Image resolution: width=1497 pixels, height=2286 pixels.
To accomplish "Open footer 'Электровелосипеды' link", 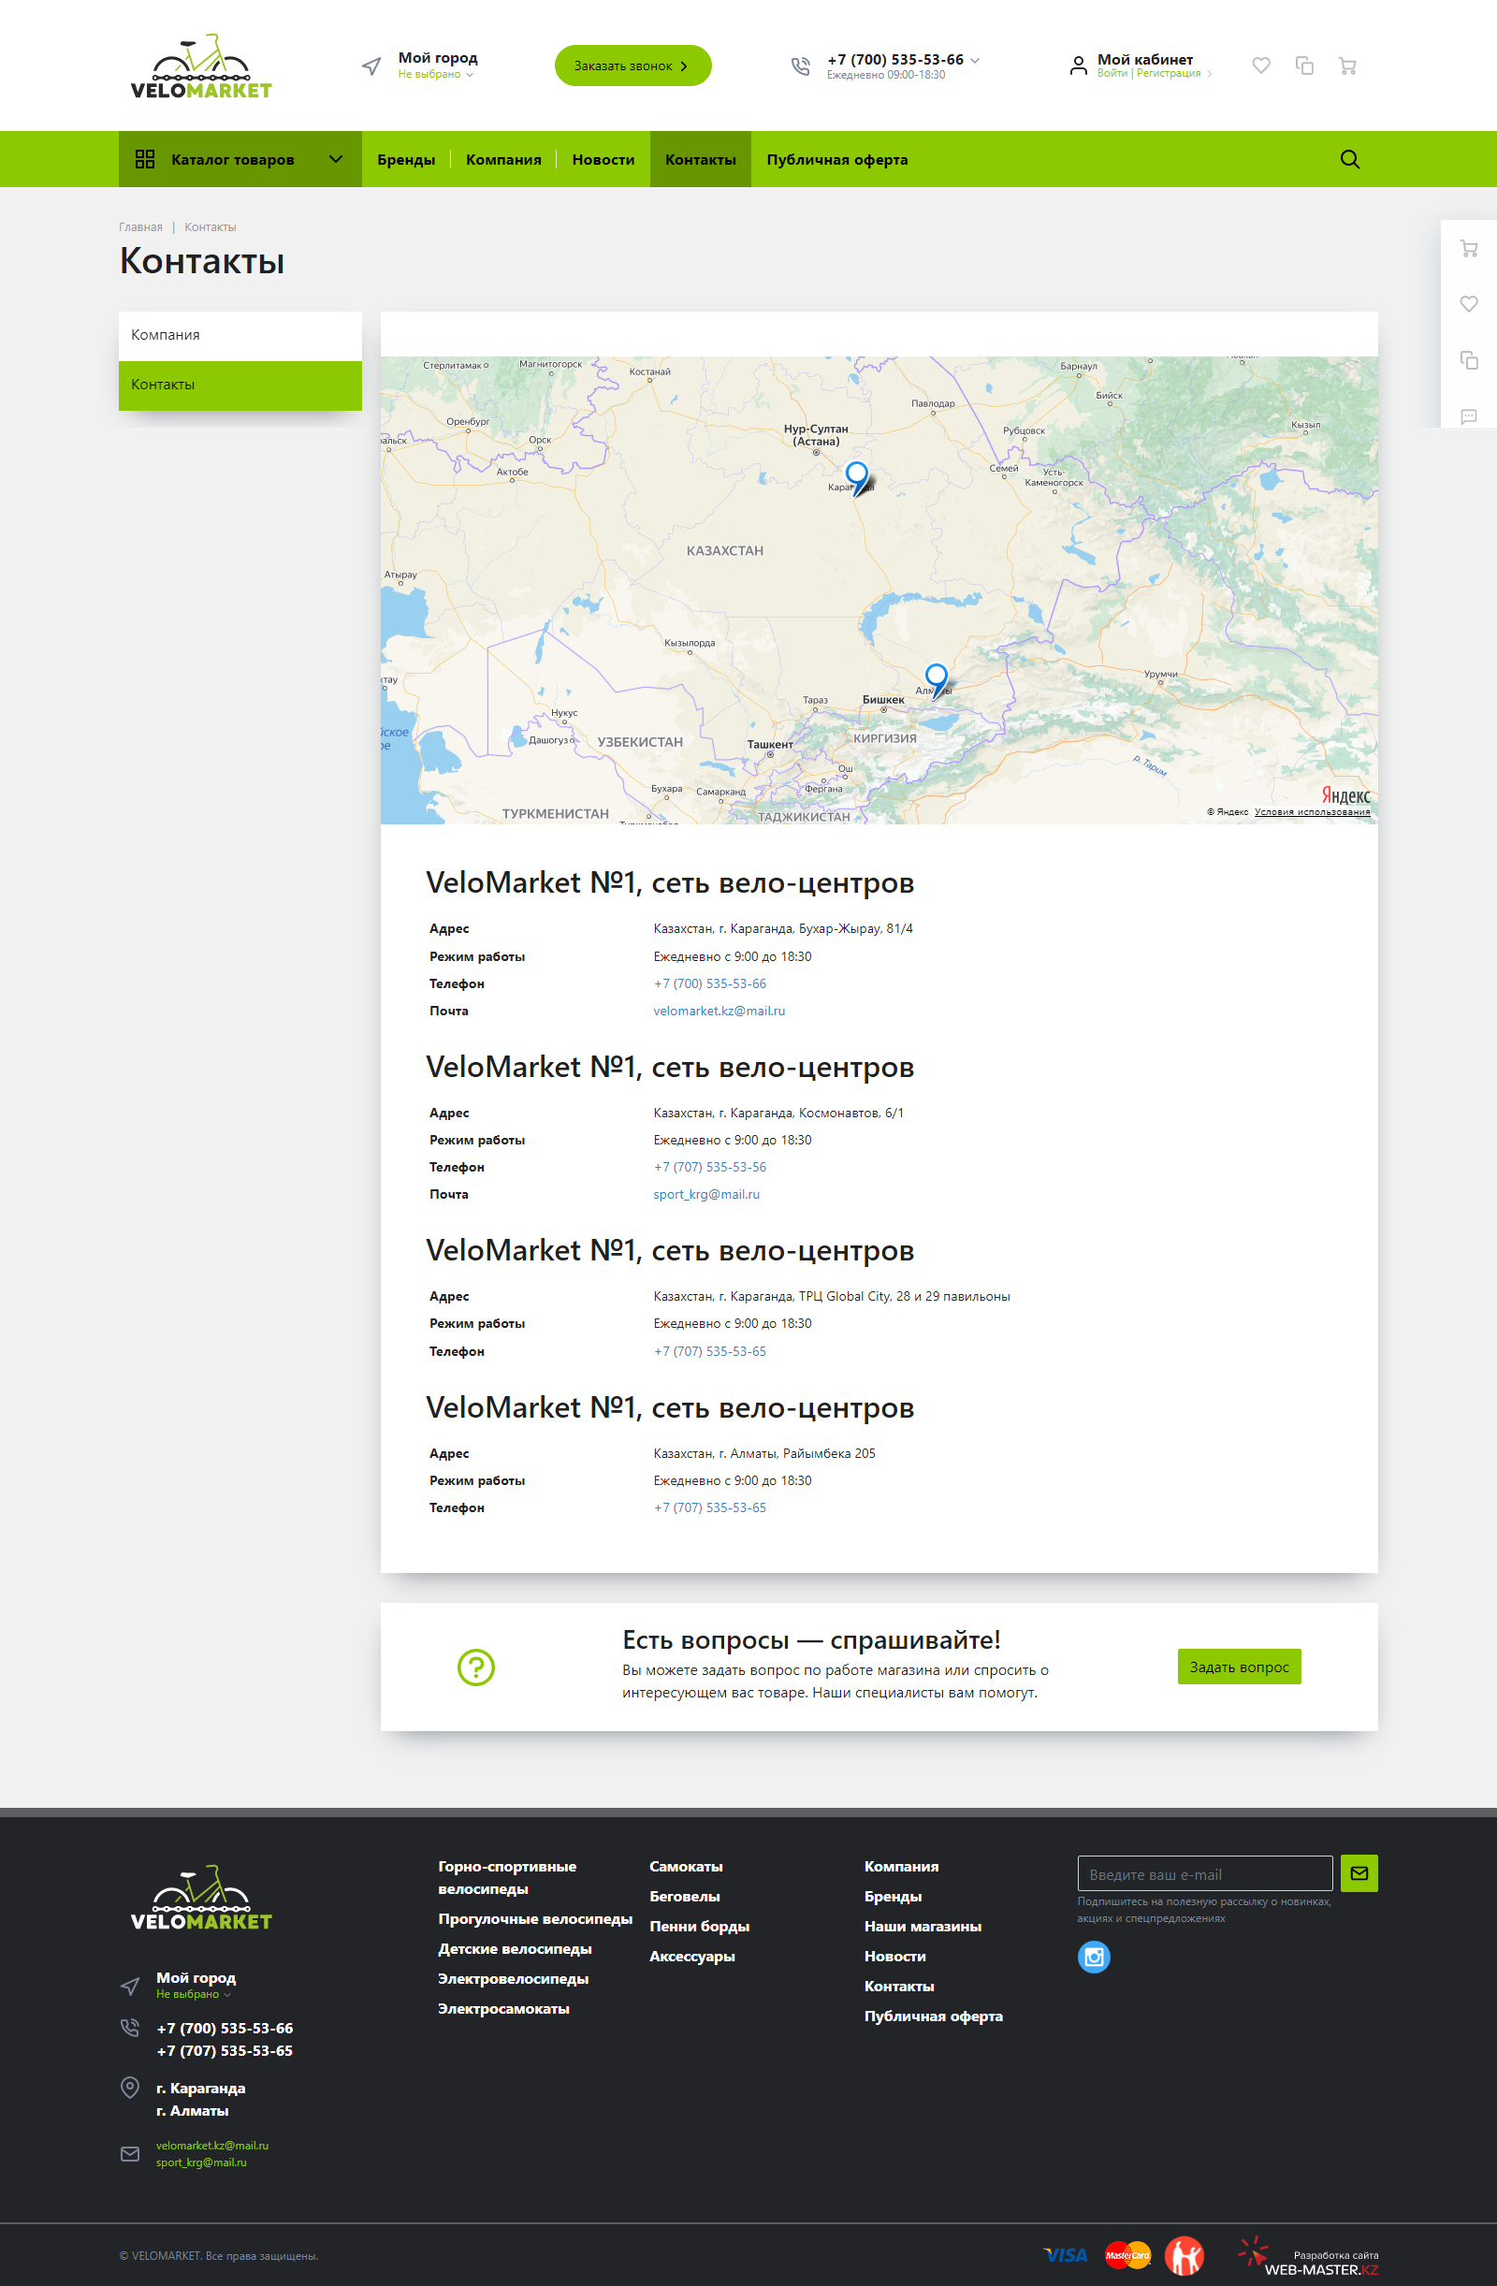I will click(x=513, y=1979).
